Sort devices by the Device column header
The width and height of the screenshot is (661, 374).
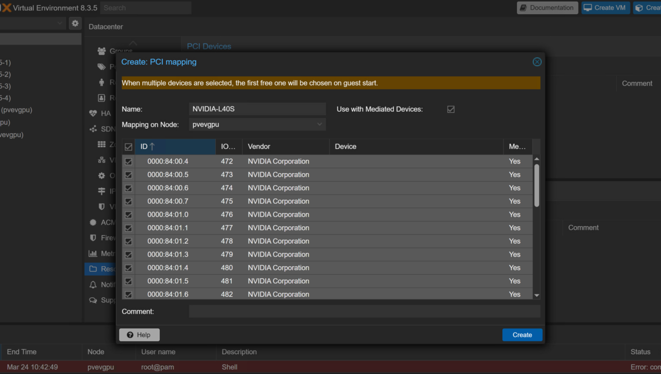(416, 147)
